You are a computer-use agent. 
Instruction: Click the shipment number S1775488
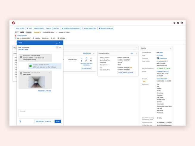coord(19,32)
